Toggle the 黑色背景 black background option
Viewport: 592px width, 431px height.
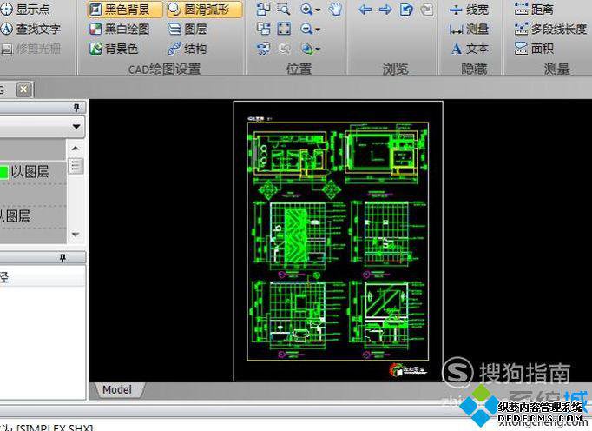pos(125,10)
